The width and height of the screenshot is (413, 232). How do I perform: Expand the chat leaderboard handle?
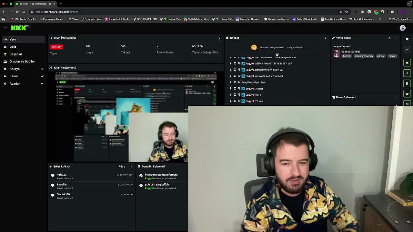tap(277, 55)
